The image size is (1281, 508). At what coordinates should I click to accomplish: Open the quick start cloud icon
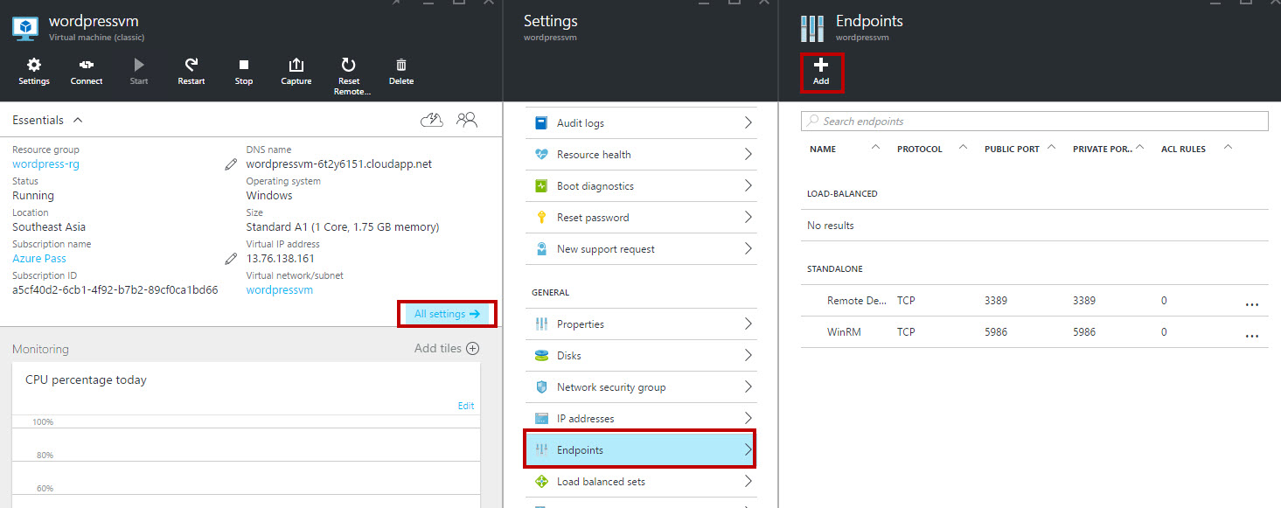(x=432, y=120)
